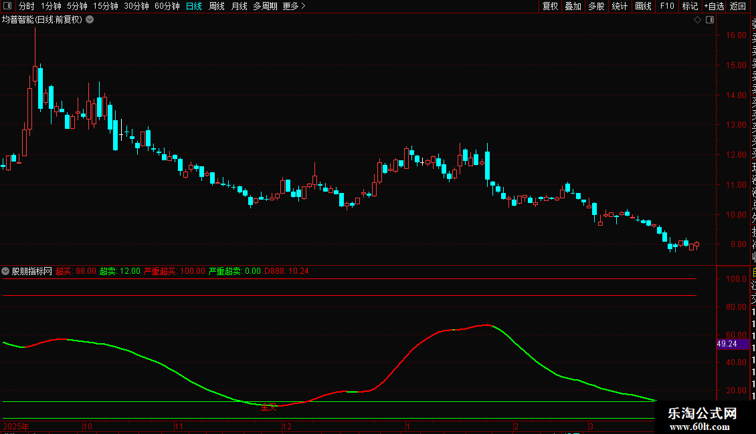Image resolution: width=756 pixels, height=434 pixels.
Task: Click the D888: 10.24 value
Action: (286, 271)
